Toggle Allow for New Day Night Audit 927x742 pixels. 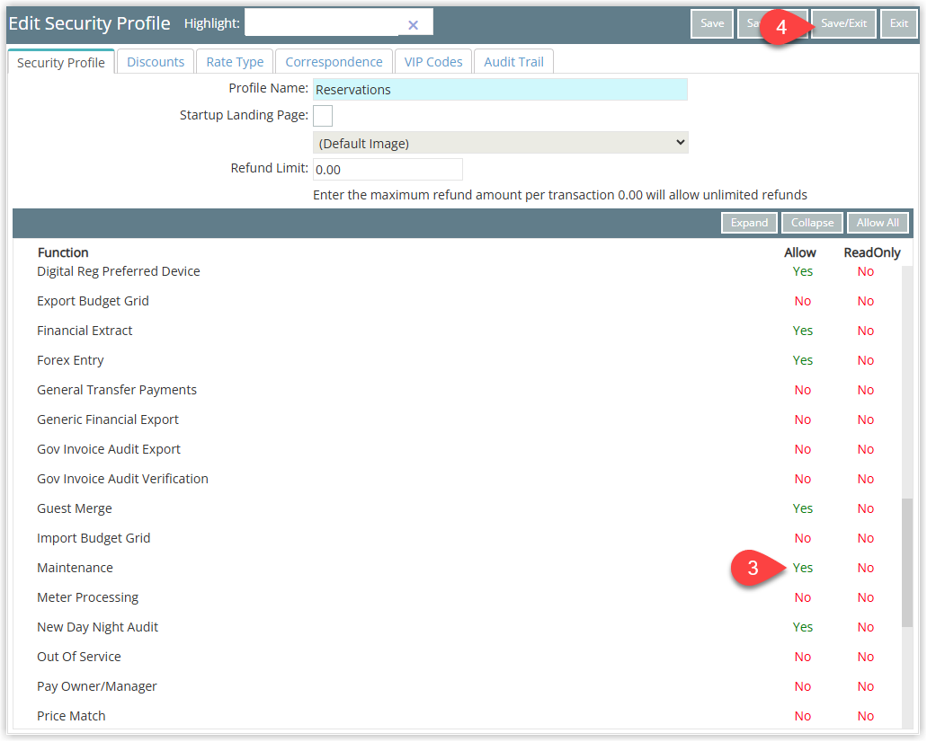coord(802,627)
